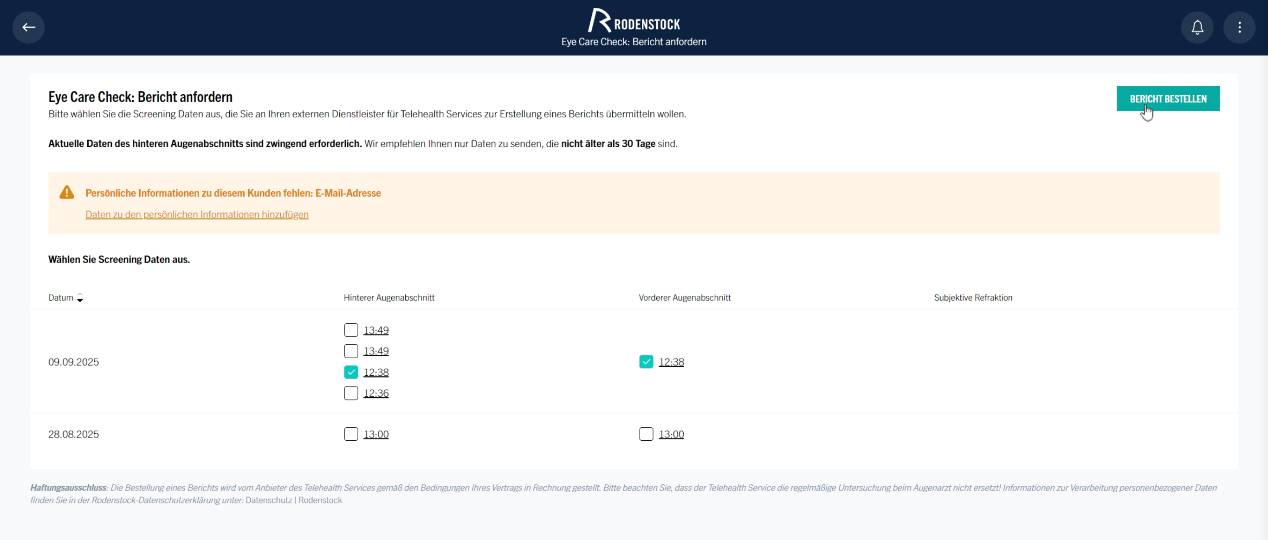Check first 13:49 Hinterer Augenabschnitt checkbox
Viewport: 1268px width, 540px height.
(x=350, y=330)
